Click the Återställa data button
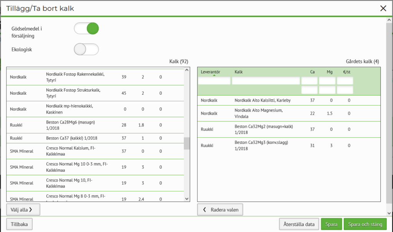 click(299, 224)
